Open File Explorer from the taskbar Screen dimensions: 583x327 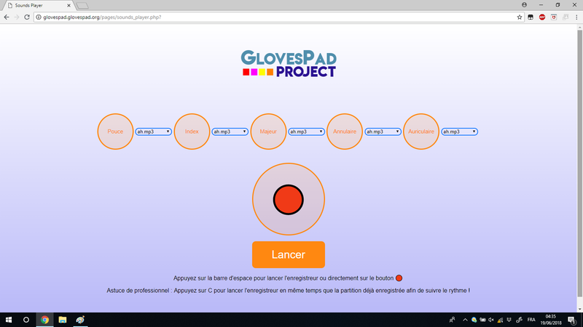(63, 319)
